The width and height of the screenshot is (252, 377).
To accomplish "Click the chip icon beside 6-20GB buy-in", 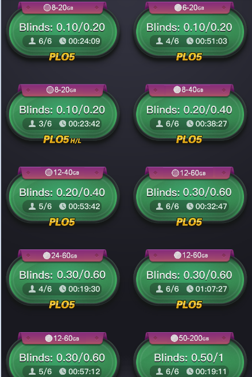I will click(x=178, y=7).
